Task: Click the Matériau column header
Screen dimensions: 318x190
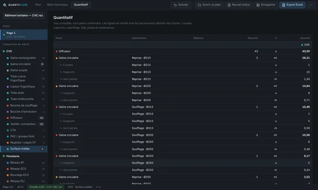Action: click(x=198, y=38)
